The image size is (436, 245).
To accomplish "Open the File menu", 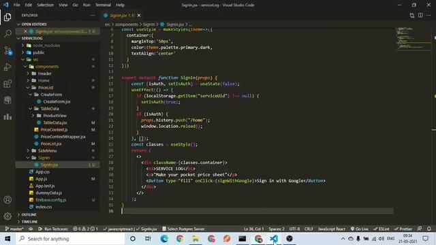I will coord(16,5).
